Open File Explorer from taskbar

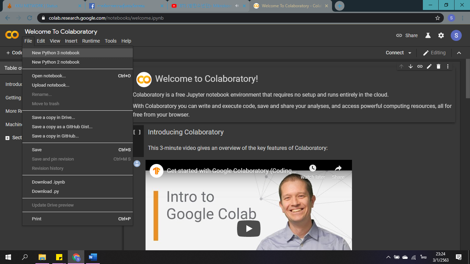[x=42, y=257]
